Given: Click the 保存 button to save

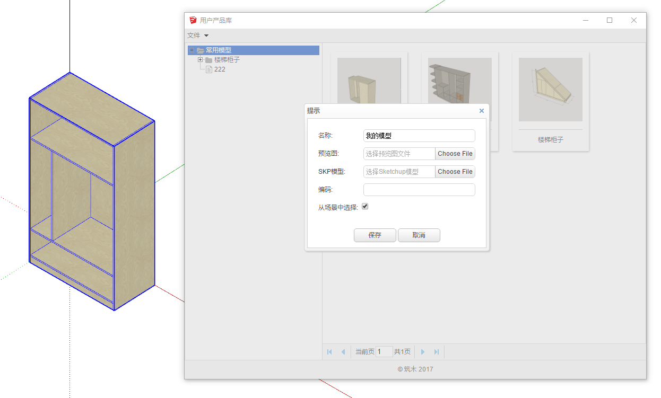Looking at the screenshot, I should [375, 235].
